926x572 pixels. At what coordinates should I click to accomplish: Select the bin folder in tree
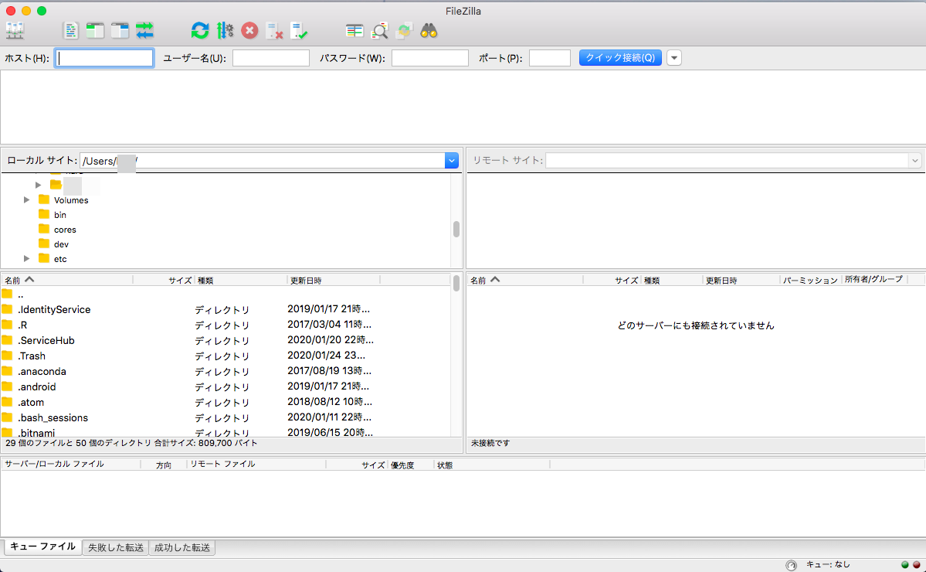tap(59, 215)
